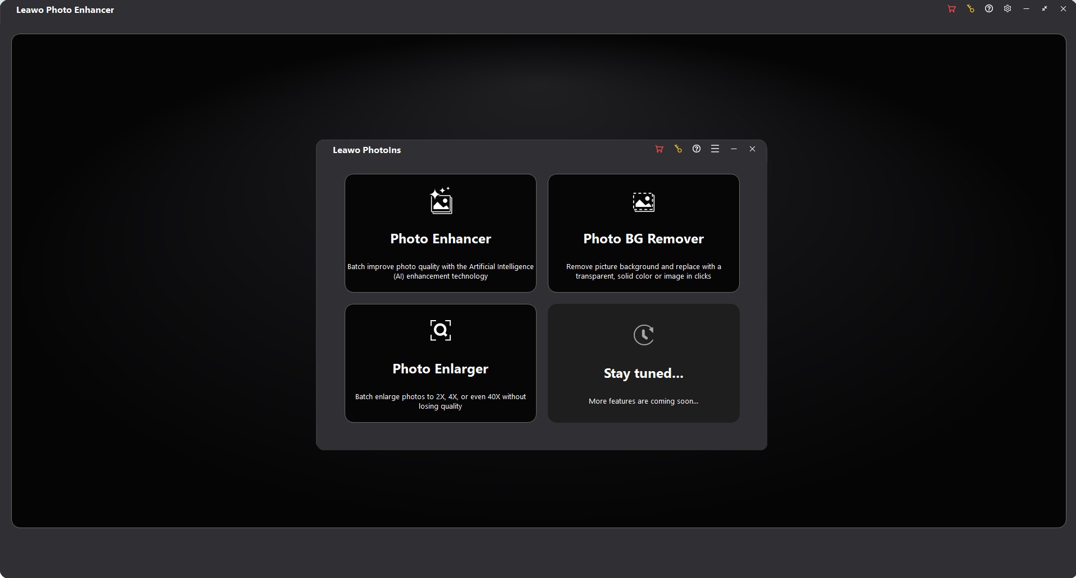Open settings gear in Leawo Photo Enhancer title bar
This screenshot has width=1076, height=578.
click(x=1008, y=9)
